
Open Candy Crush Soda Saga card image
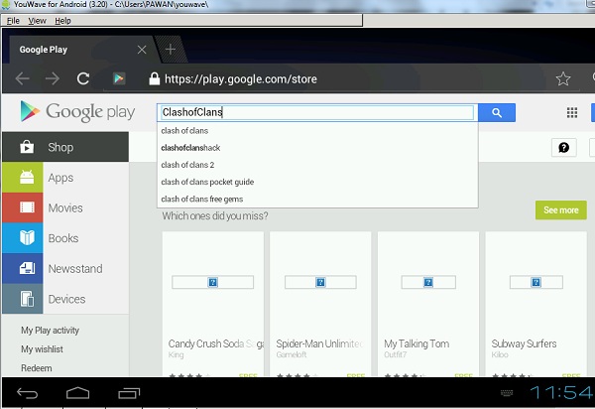pos(213,282)
